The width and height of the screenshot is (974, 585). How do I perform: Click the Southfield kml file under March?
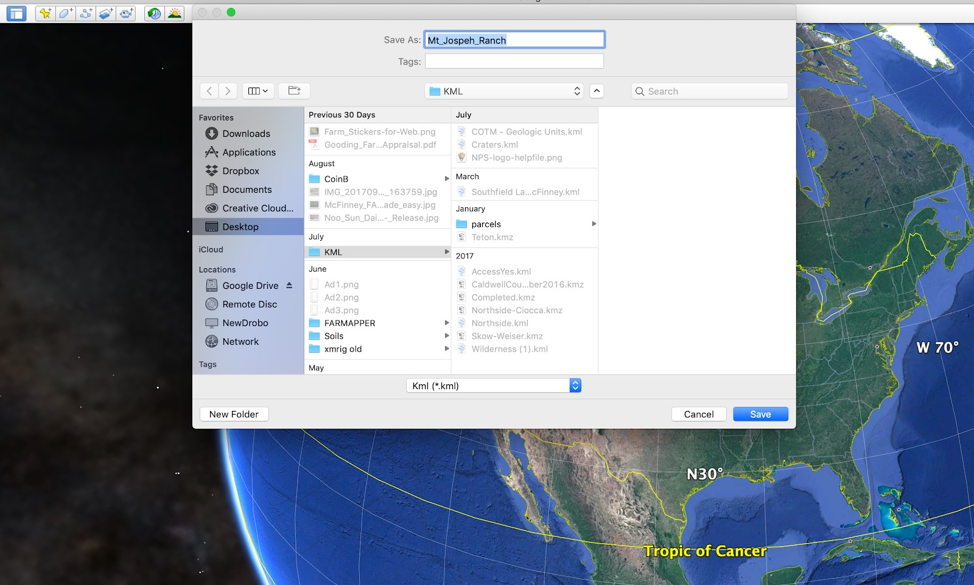tap(525, 192)
